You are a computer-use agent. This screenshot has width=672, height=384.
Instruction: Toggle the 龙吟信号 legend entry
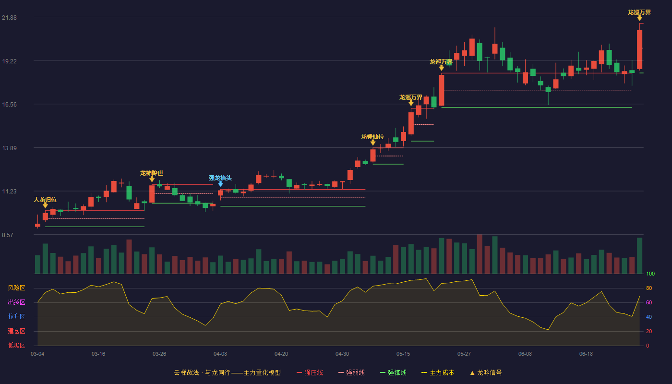click(x=486, y=372)
